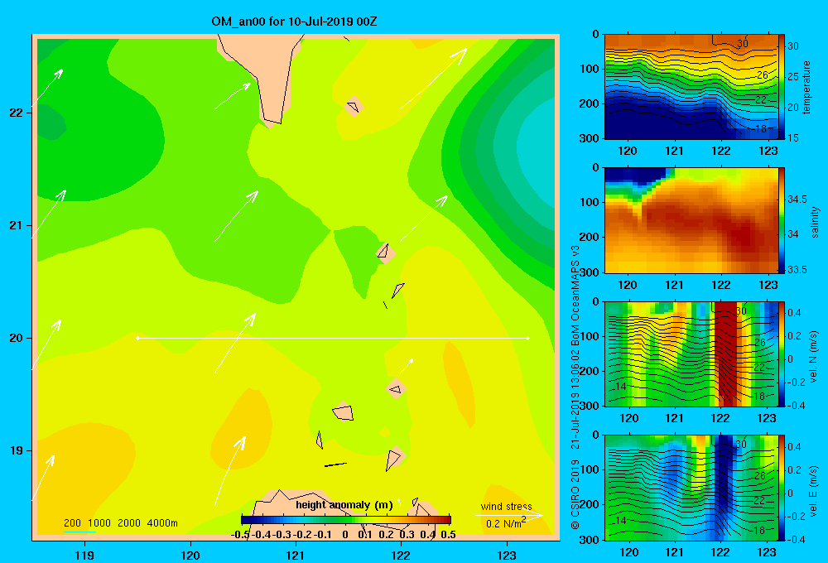Open the temperature cross-section plot
The image size is (828, 563).
(x=691, y=87)
